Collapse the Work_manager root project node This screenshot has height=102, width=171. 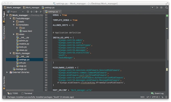[7, 15]
